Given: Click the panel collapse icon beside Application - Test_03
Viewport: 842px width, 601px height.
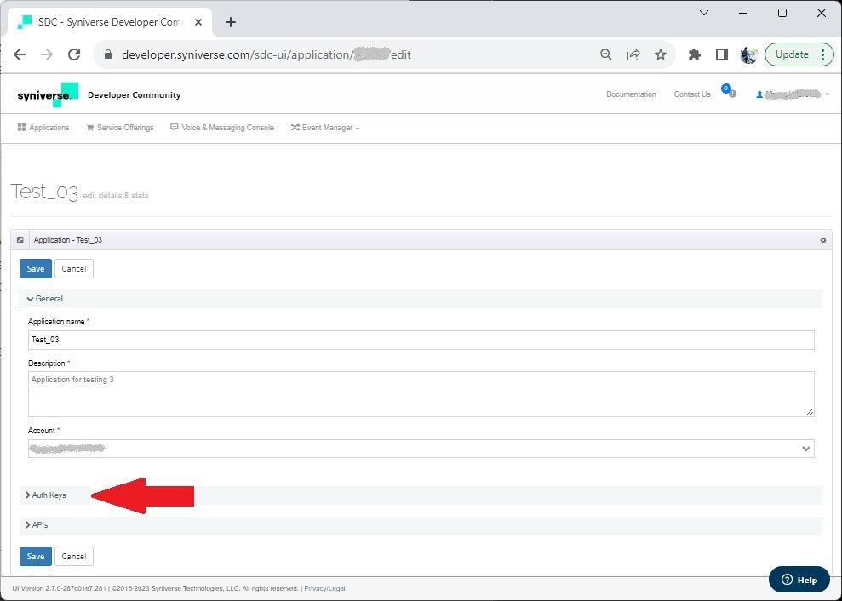Looking at the screenshot, I should [x=20, y=240].
